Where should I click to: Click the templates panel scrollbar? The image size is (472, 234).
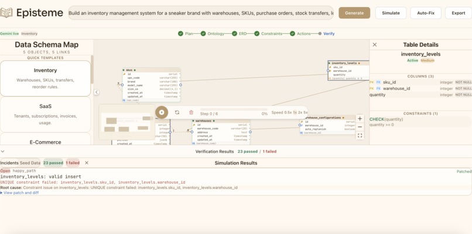92,69
